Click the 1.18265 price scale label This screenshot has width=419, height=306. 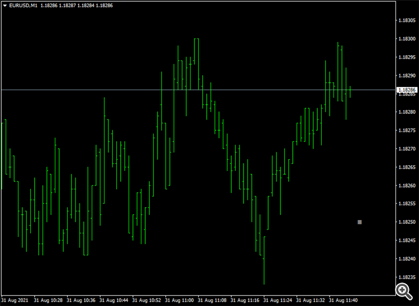pyautogui.click(x=407, y=167)
